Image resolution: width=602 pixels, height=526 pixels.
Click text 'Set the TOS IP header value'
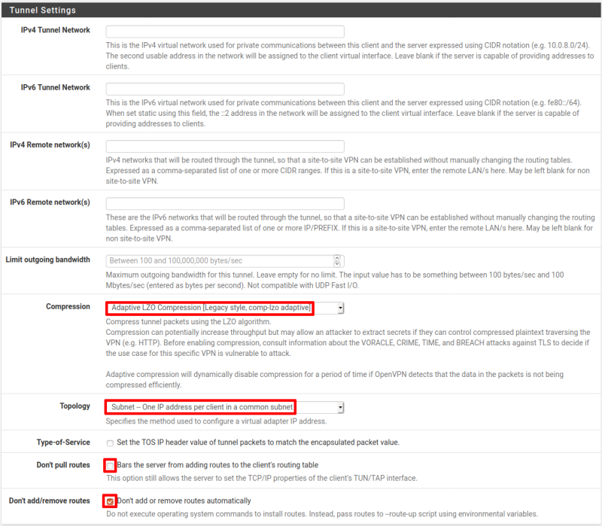tap(163, 442)
